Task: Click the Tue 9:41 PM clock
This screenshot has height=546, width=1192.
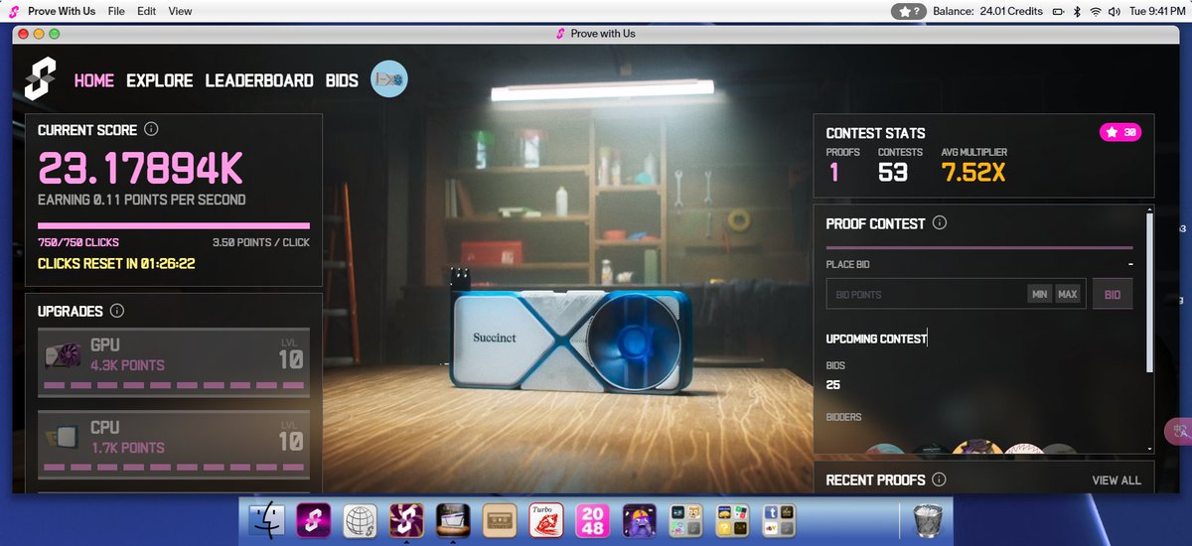Action: pos(1157,11)
